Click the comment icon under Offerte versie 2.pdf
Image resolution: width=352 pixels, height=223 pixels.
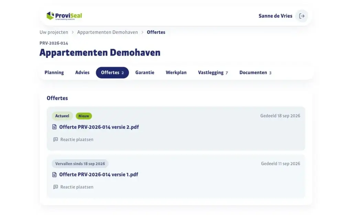click(x=55, y=140)
